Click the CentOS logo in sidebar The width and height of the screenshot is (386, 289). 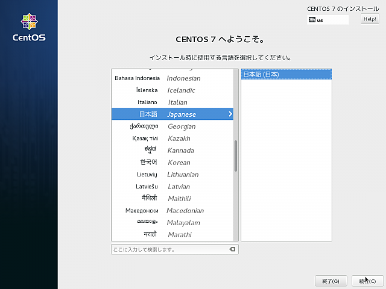click(29, 27)
